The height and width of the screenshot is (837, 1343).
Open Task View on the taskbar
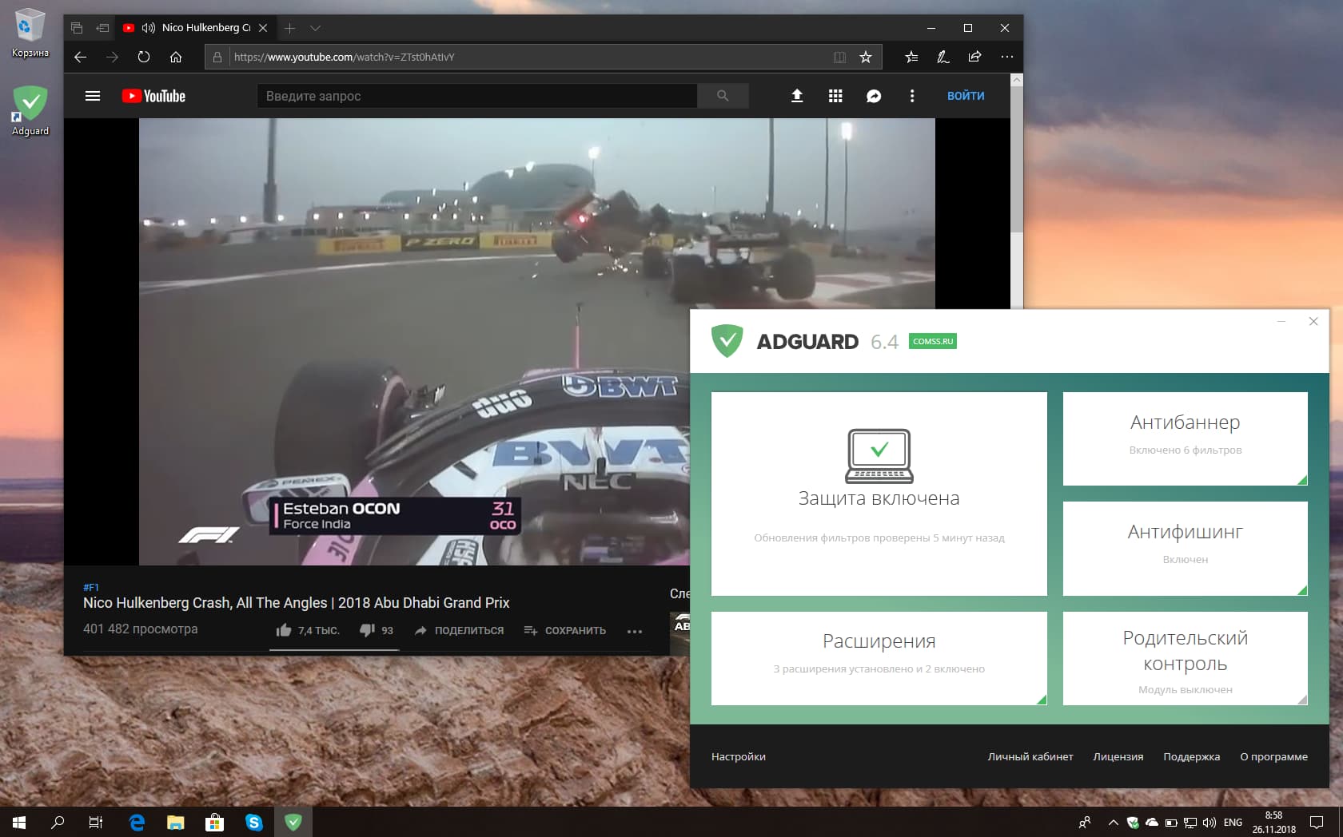[96, 822]
